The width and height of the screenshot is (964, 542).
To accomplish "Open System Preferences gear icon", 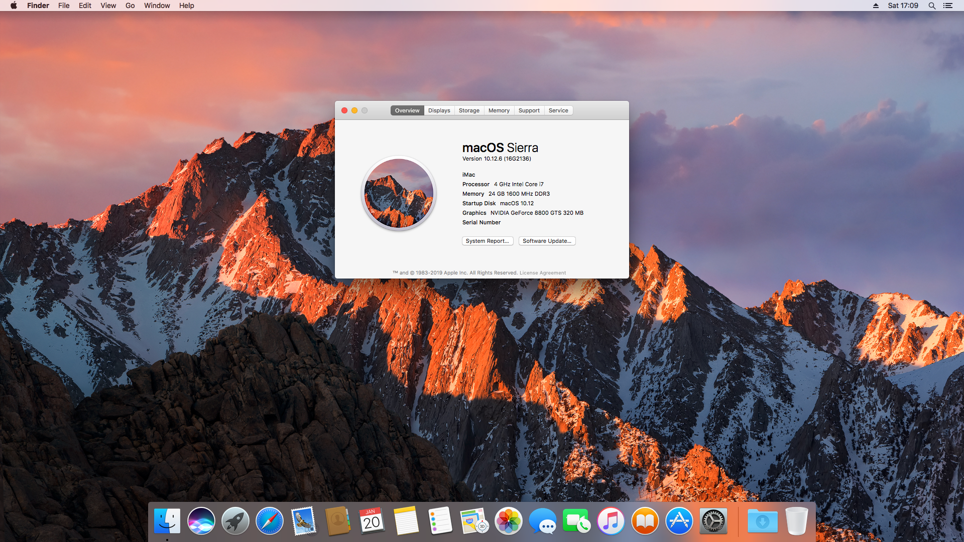I will point(713,521).
